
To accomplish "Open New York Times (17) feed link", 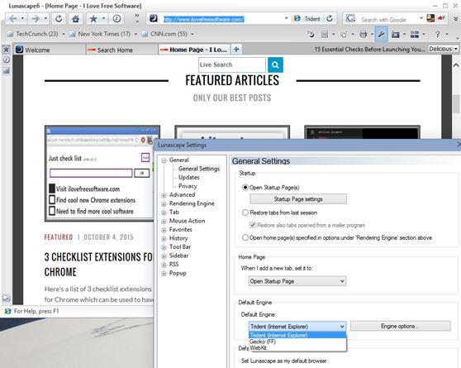I will [104, 34].
